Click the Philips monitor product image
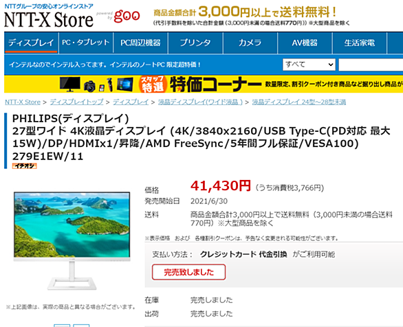The width and height of the screenshot is (403, 327). 72,240
